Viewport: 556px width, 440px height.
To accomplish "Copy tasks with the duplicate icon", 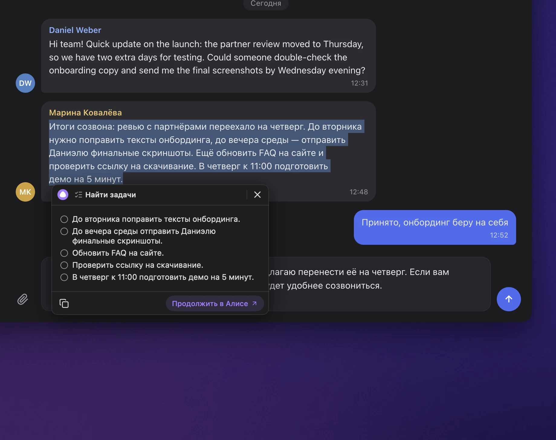I will [64, 303].
